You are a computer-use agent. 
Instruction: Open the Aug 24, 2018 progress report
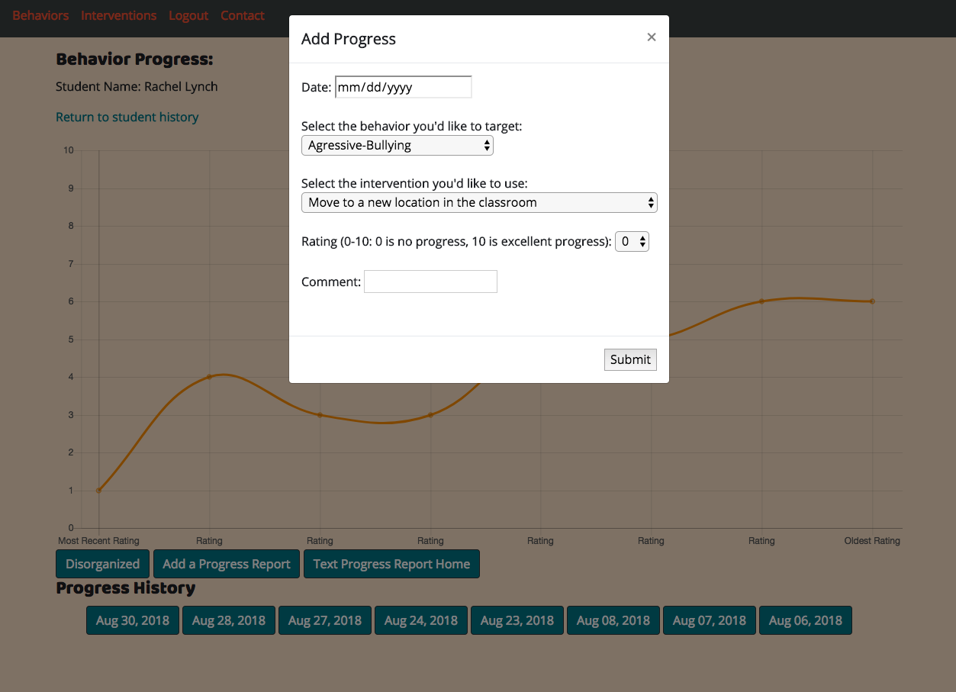420,620
